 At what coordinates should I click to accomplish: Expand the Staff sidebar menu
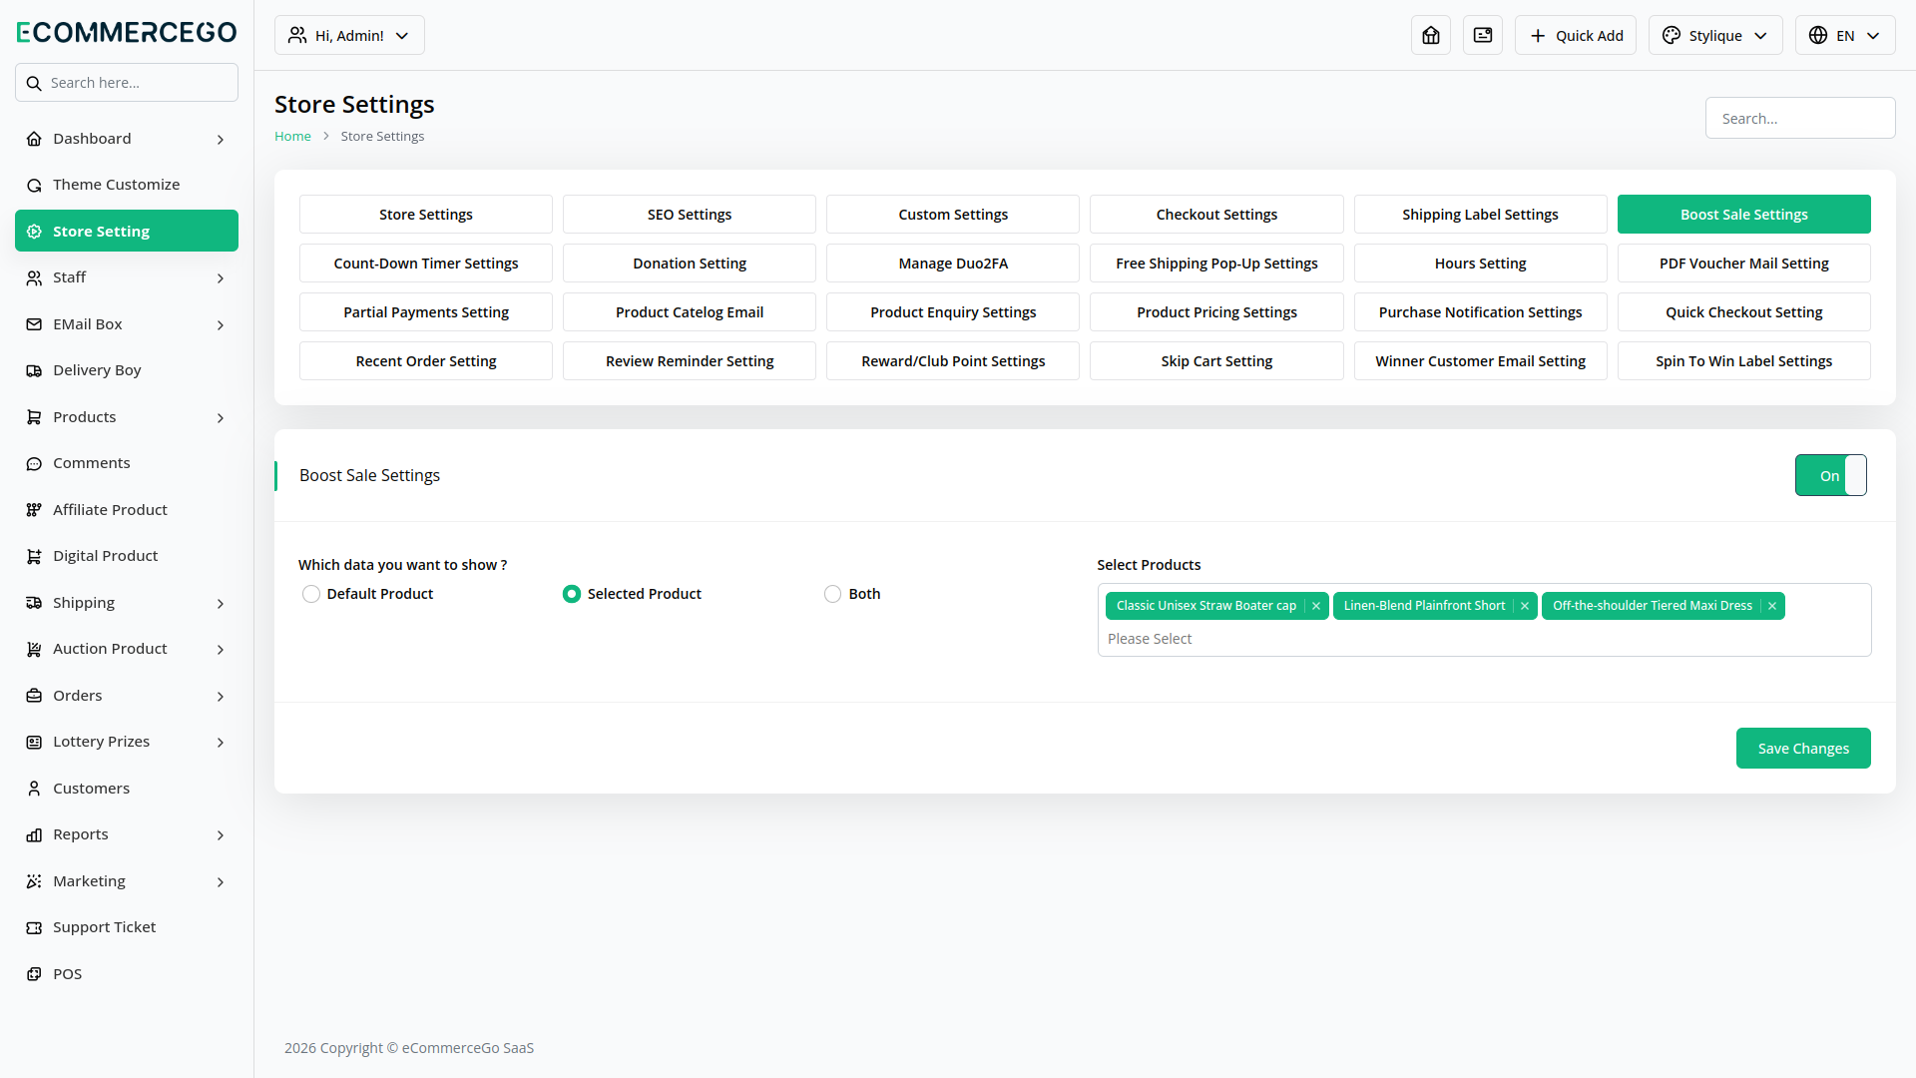pyautogui.click(x=127, y=277)
